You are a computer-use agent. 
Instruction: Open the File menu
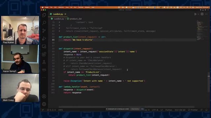(x=51, y=7)
